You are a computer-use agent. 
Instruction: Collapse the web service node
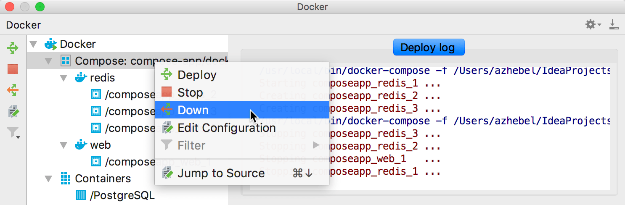coord(64,145)
